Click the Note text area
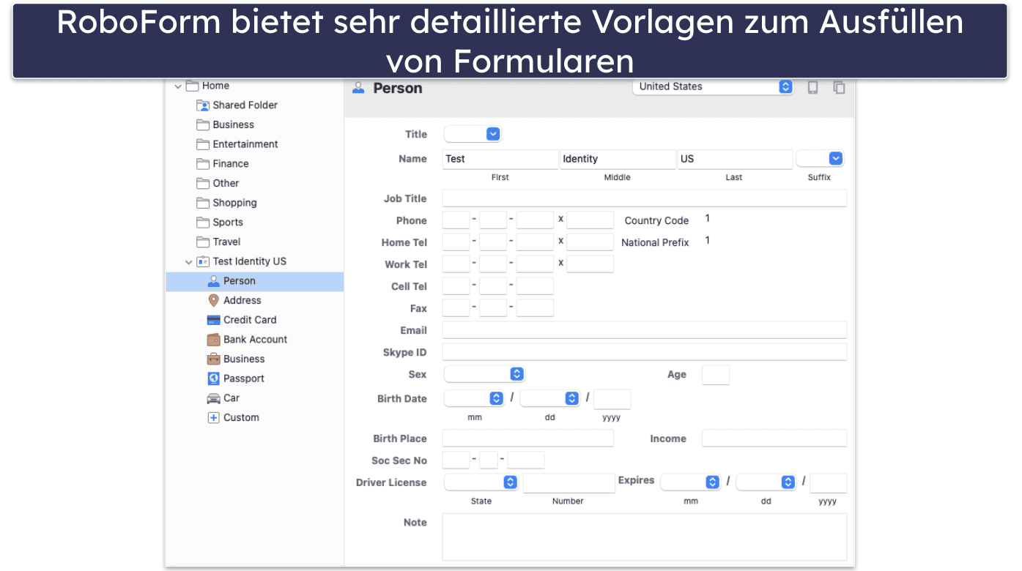The image size is (1022, 571). [645, 537]
